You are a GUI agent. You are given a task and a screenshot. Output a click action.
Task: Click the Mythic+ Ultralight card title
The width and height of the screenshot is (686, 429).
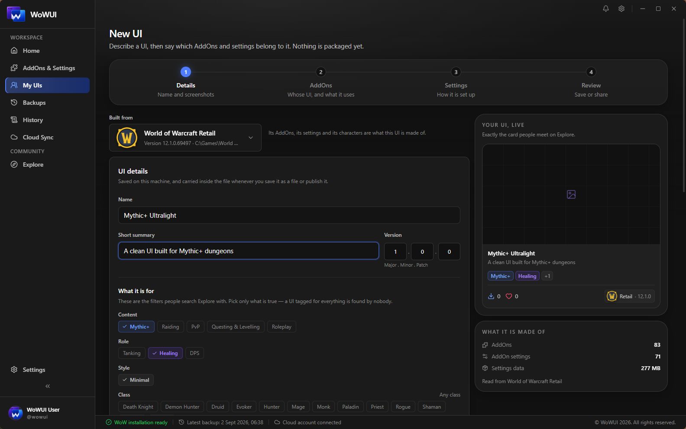point(511,253)
